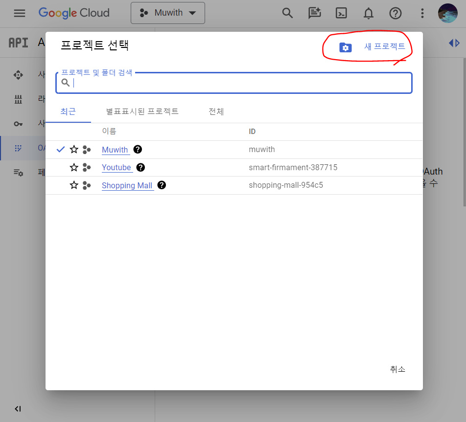Screen dimensions: 466x422
Task: Open the enabled APIs diamond sidebar icon
Action: pos(18,75)
